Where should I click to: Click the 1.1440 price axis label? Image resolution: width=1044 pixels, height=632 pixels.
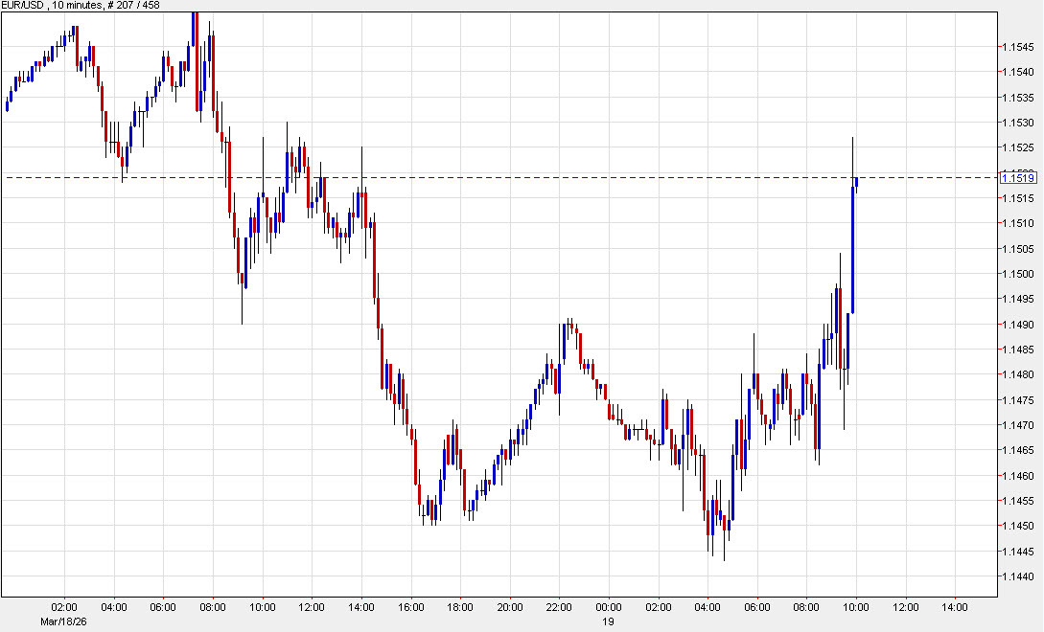tap(1016, 577)
